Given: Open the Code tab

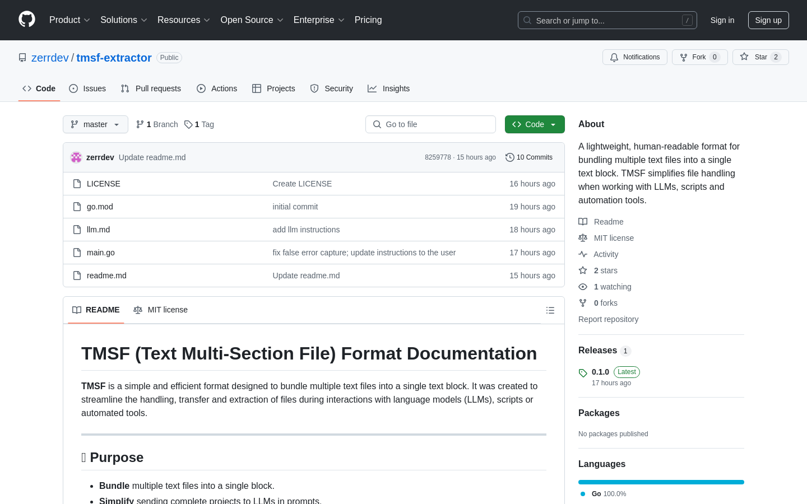Looking at the screenshot, I should pyautogui.click(x=39, y=88).
